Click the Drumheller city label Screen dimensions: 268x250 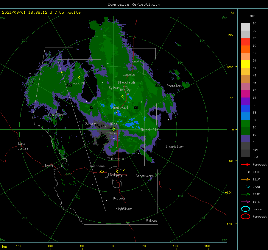174,147
